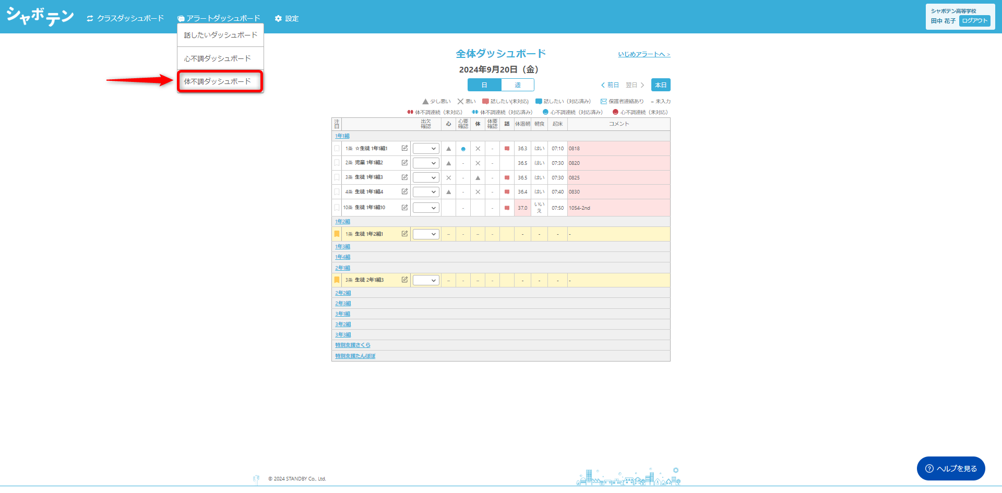Switch to the 日 daily view
Screen dimensions: 1002x493
484,85
